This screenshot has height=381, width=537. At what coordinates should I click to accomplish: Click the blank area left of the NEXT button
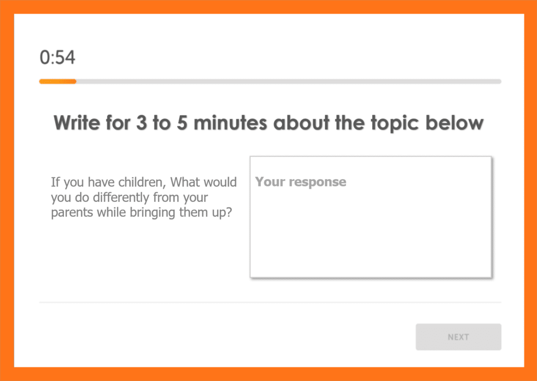tap(226, 337)
